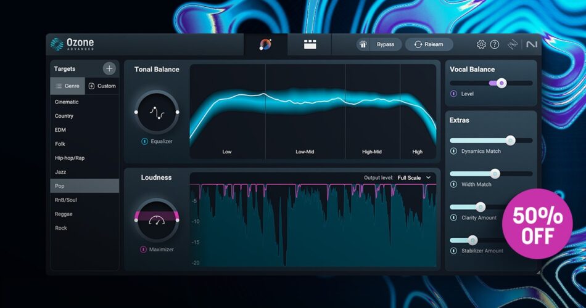Image resolution: width=586 pixels, height=308 pixels.
Task: Disable the Dynamics Match power toggle
Action: [453, 151]
